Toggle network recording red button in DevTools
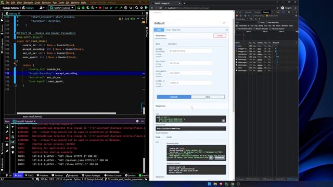The image size is (333, 187). pos(237,16)
